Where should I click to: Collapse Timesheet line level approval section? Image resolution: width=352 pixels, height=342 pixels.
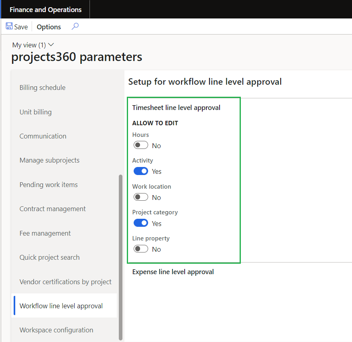tap(176, 108)
